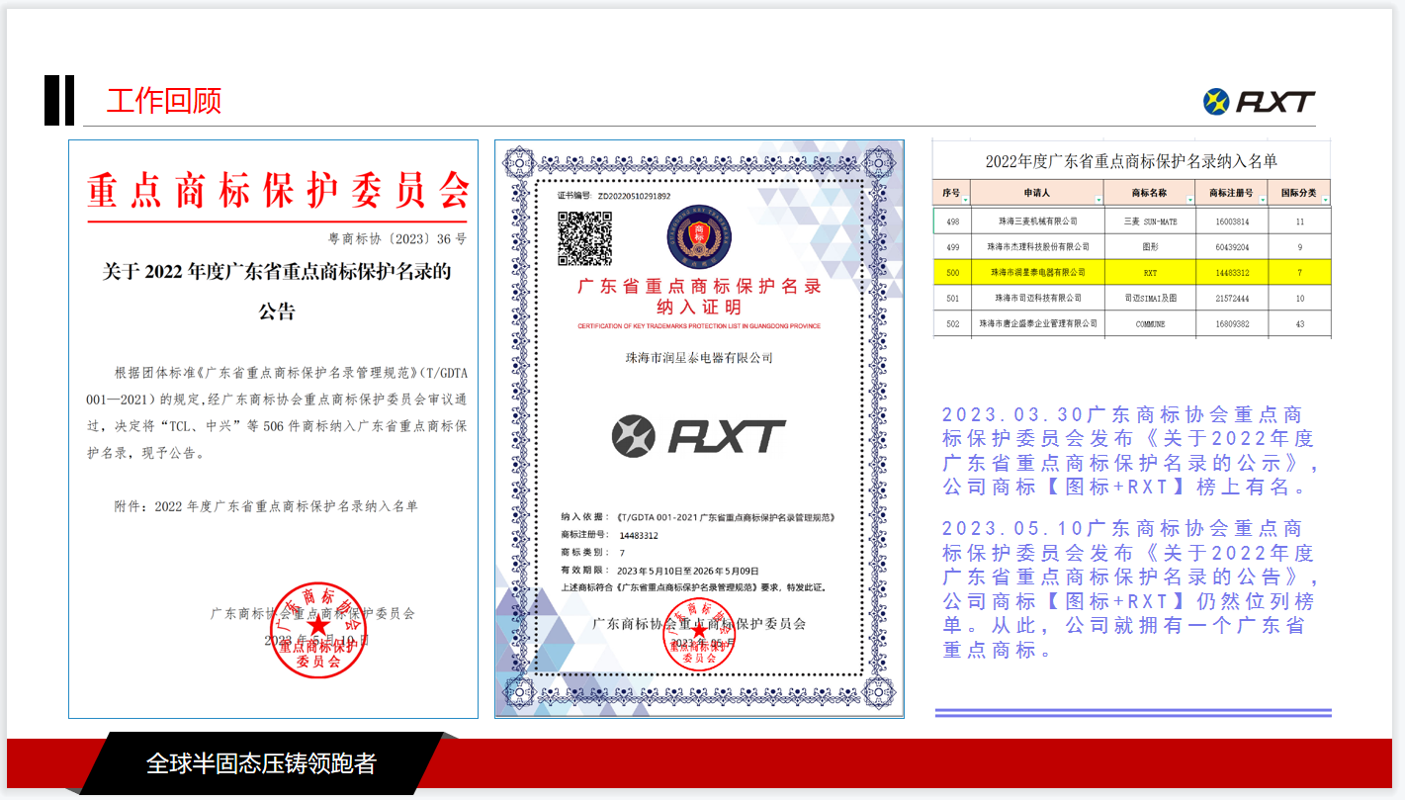Viewport: 1405px width, 800px height.
Task: Click the red 广东省重点商标保护名录 certificate title
Action: (699, 287)
